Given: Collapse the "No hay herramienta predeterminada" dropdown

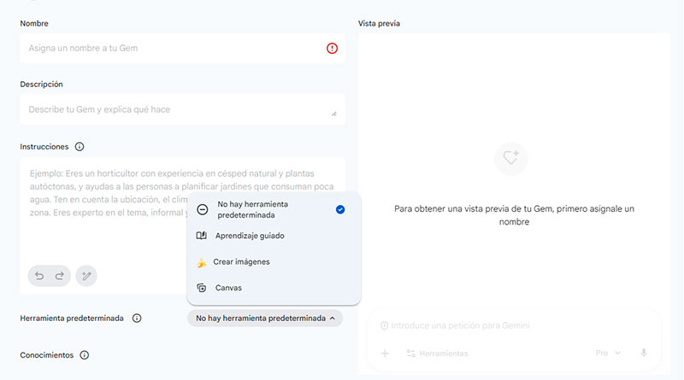Looking at the screenshot, I should [x=265, y=319].
